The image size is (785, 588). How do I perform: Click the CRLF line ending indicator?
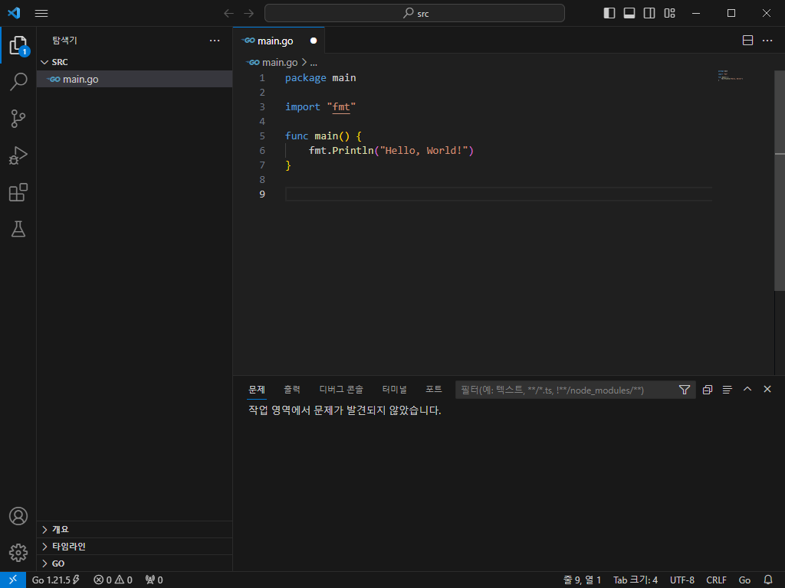pyautogui.click(x=716, y=580)
